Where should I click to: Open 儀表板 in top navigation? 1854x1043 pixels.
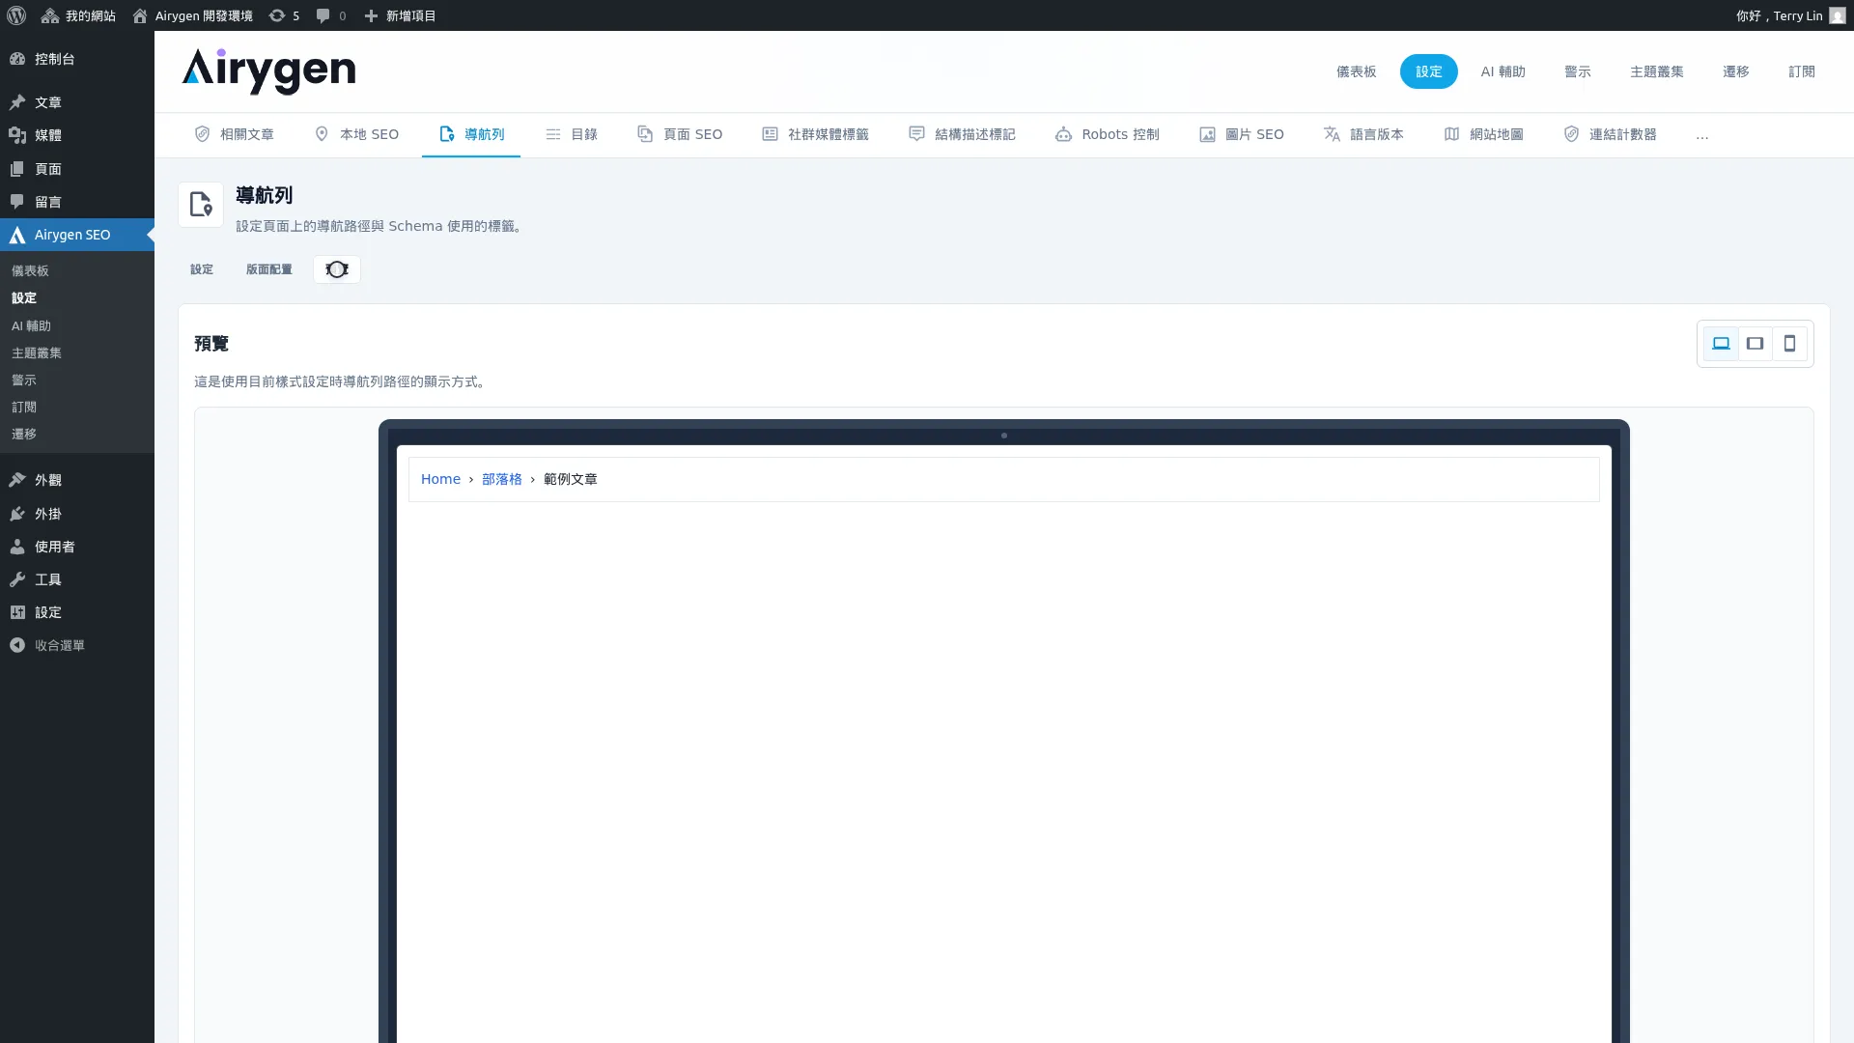coord(1356,71)
